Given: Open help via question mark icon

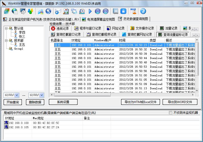Looking at the screenshot, I should [x=143, y=11].
